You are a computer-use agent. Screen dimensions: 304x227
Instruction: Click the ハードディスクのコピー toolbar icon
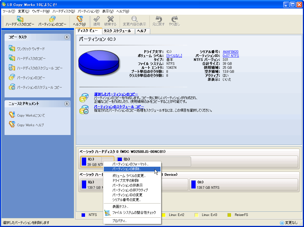(x=20, y=19)
